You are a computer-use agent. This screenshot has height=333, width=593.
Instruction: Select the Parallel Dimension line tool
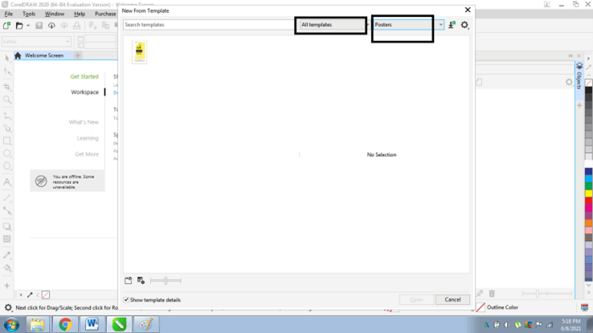click(x=7, y=198)
